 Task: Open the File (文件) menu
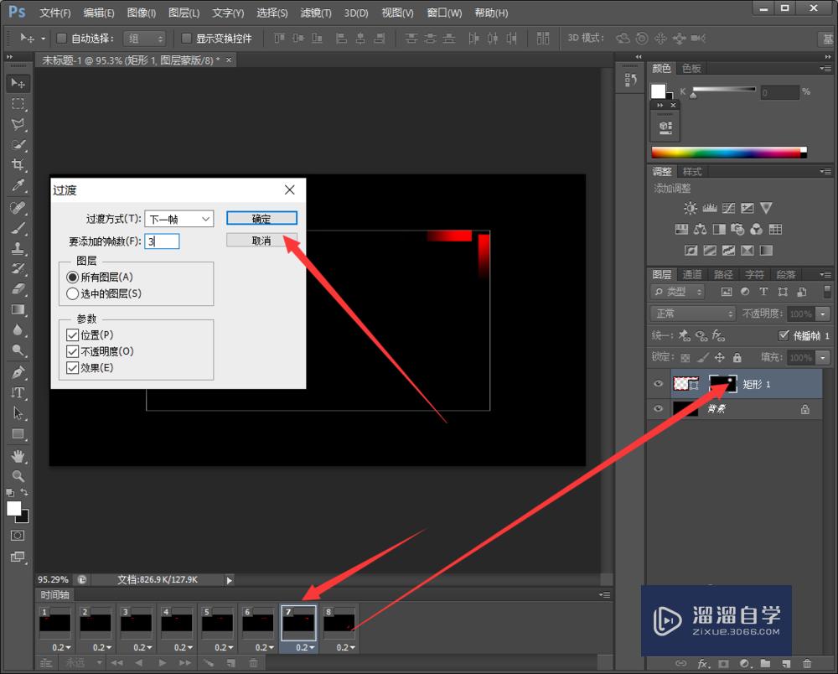coord(55,13)
